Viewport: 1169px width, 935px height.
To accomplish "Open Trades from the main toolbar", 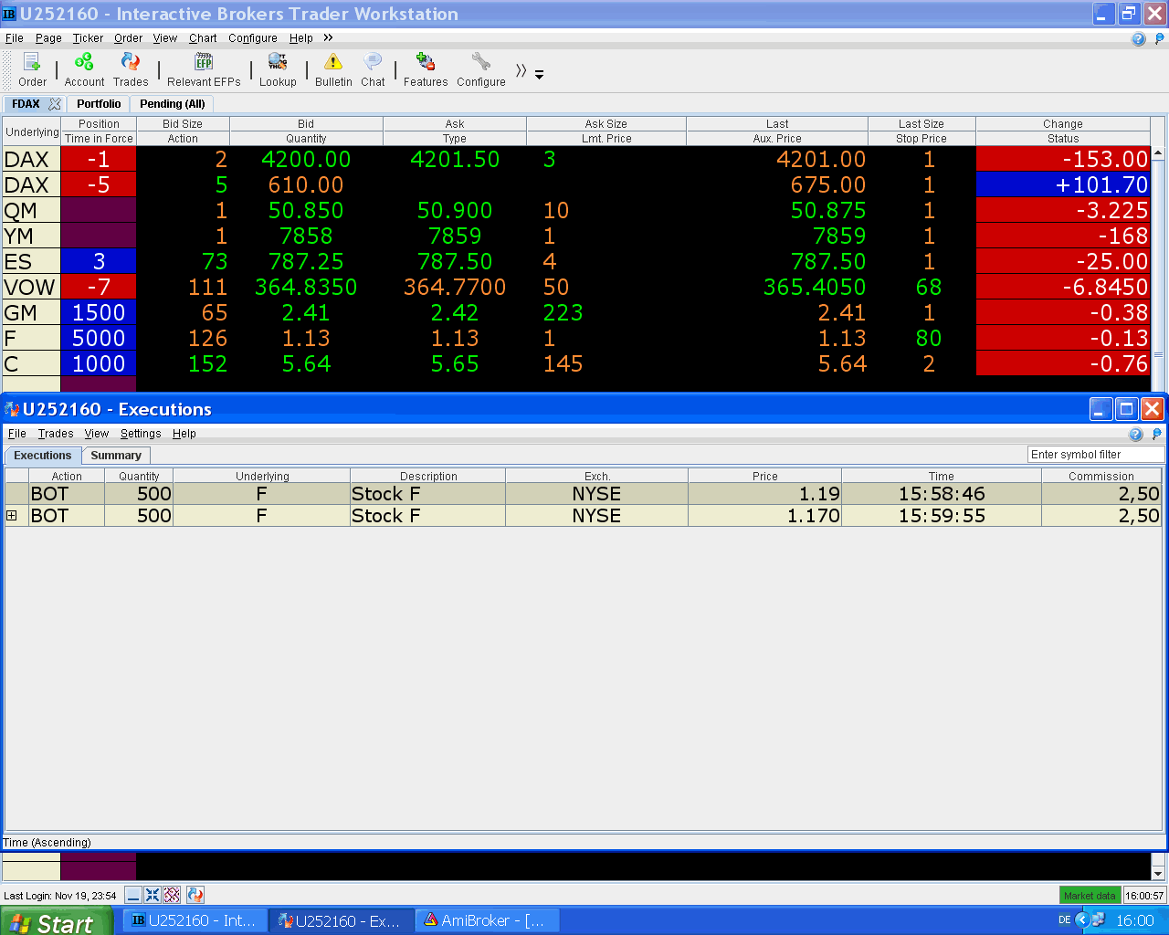I will click(x=131, y=70).
